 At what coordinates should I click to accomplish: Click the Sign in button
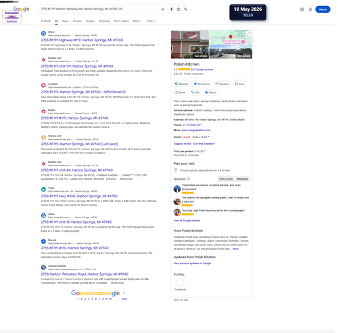point(322,9)
